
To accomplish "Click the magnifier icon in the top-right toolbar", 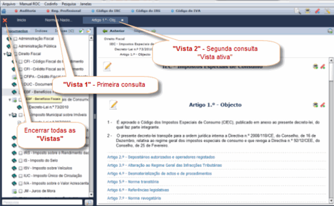I will [x=297, y=11].
